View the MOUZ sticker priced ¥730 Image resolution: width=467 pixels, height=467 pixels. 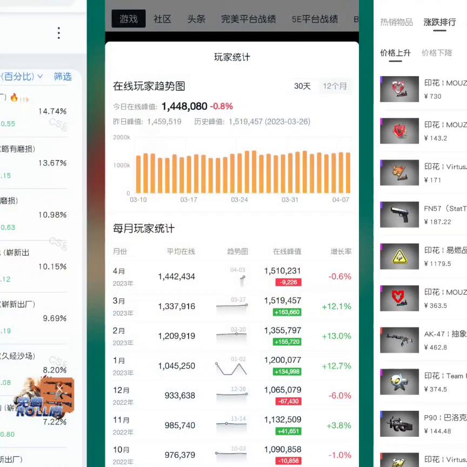click(x=399, y=89)
